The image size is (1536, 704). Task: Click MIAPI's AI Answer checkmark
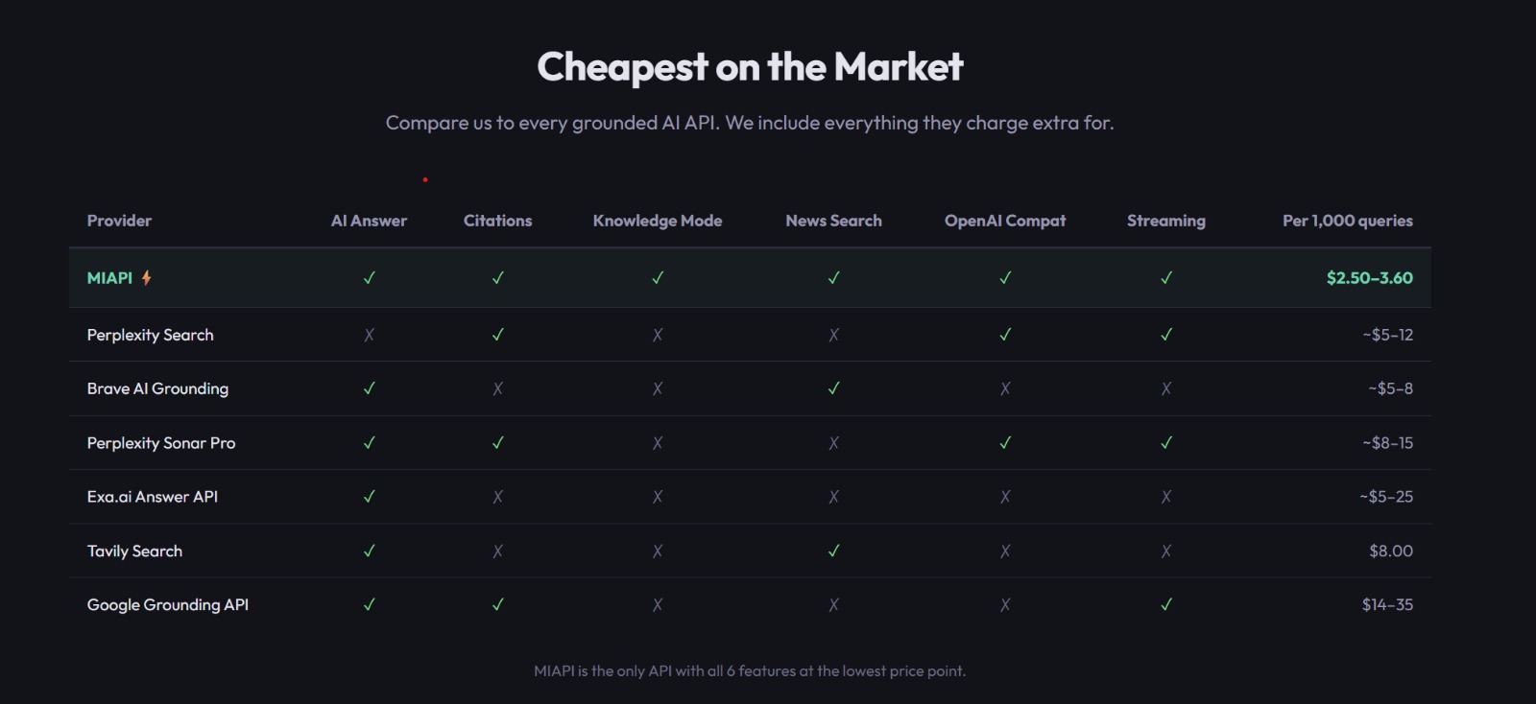pos(369,278)
